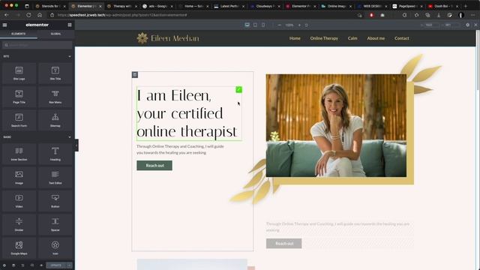Switch to desktop responsive view
Image resolution: width=480 pixels, height=270 pixels.
coord(247,25)
